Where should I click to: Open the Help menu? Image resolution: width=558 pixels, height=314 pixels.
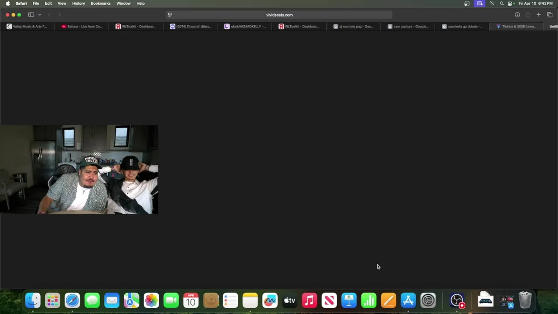[x=140, y=3]
